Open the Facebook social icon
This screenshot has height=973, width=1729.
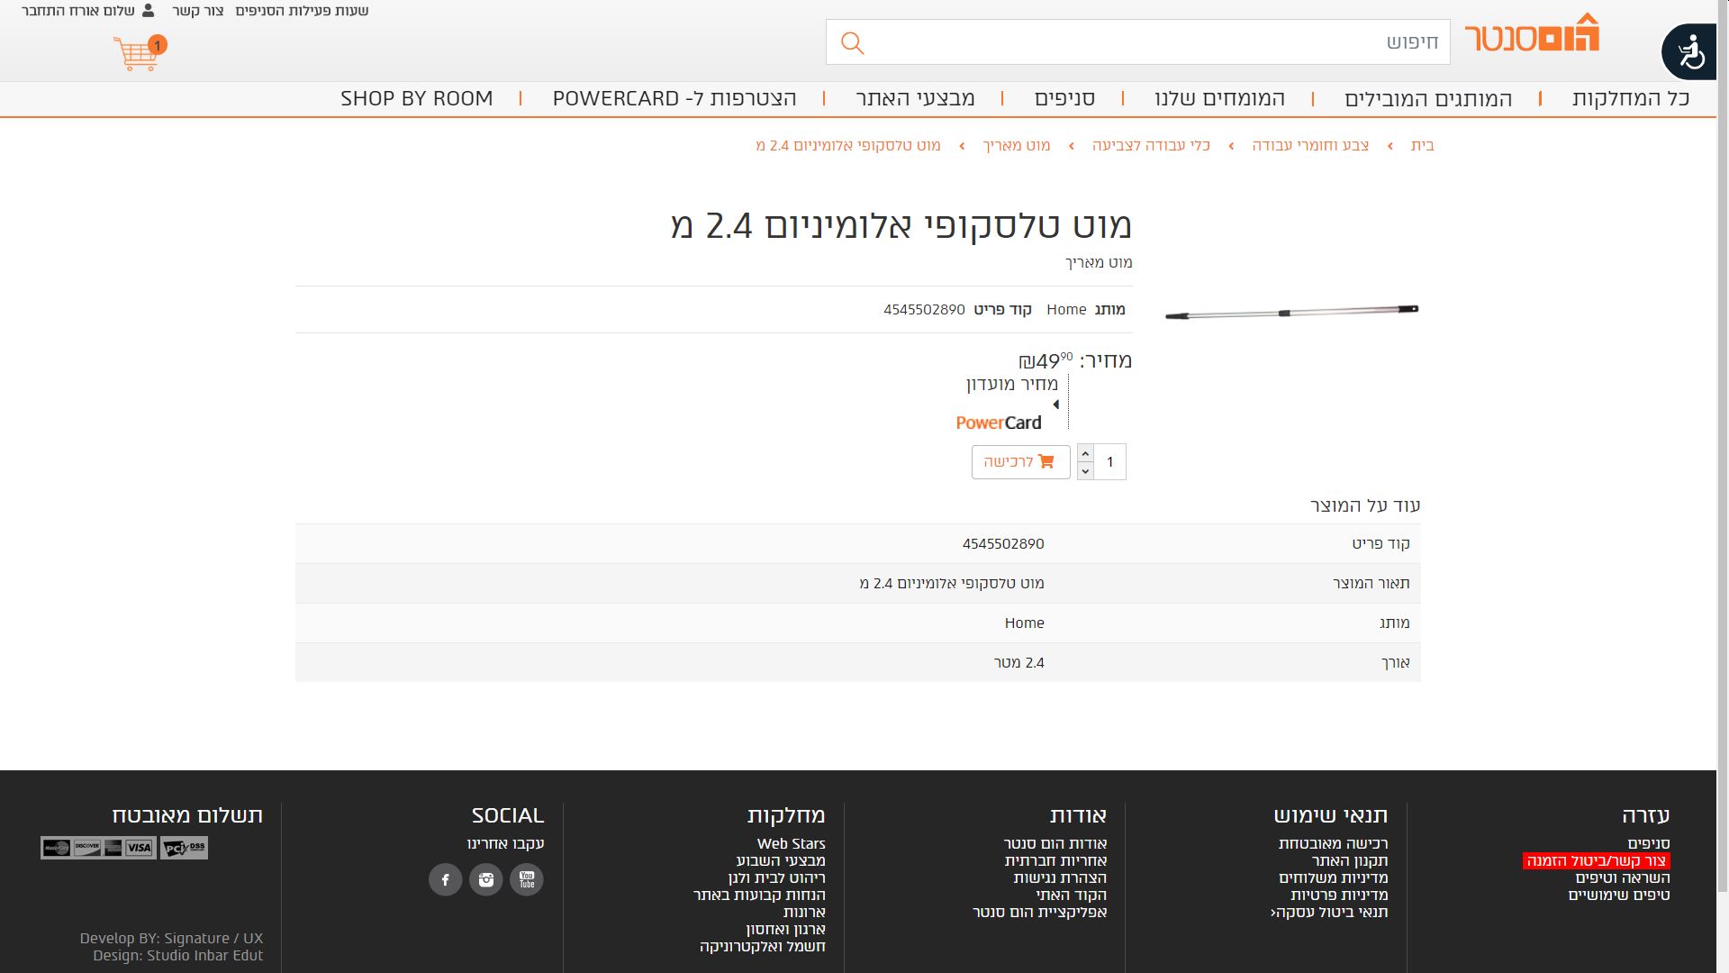coord(445,879)
